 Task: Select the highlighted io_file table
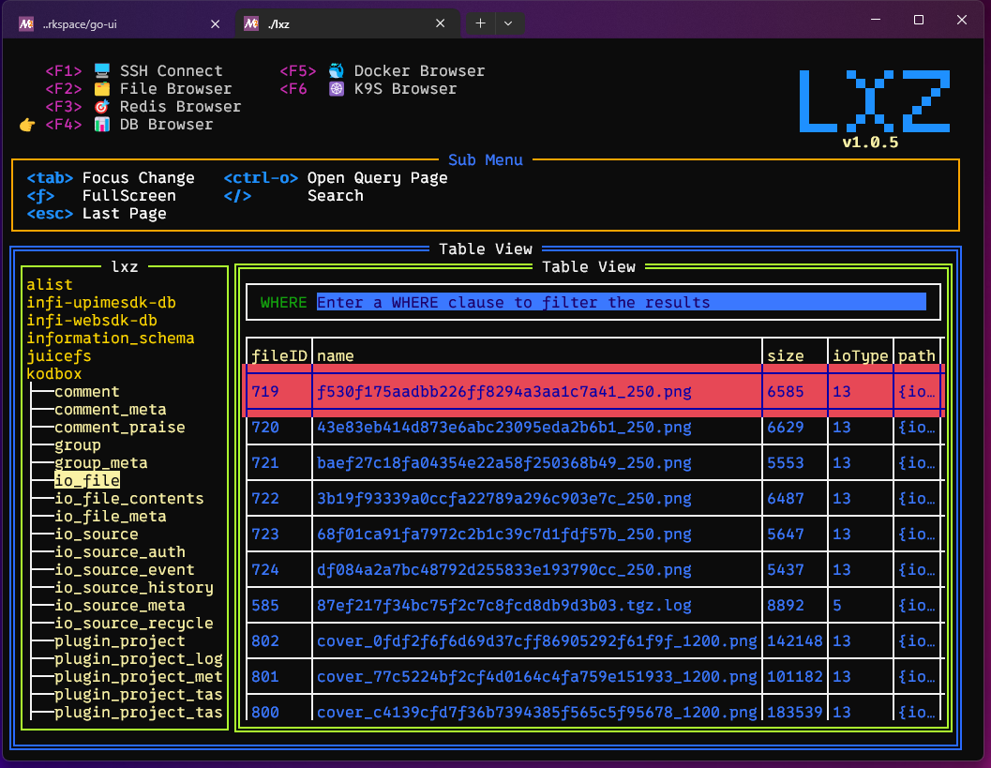point(86,480)
